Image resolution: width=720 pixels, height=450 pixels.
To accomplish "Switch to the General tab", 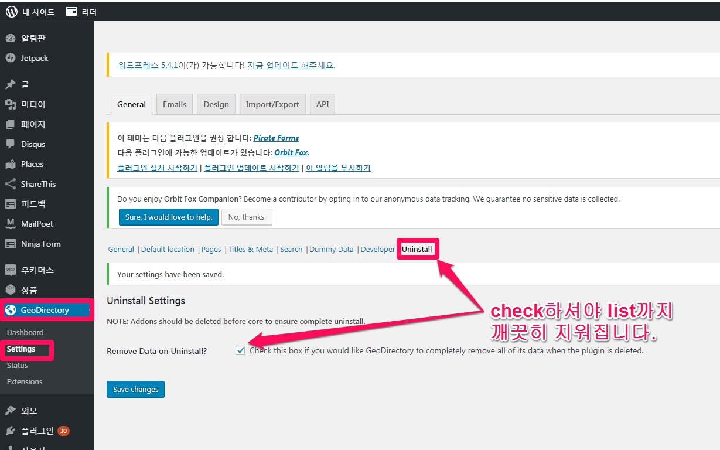I will [x=131, y=104].
